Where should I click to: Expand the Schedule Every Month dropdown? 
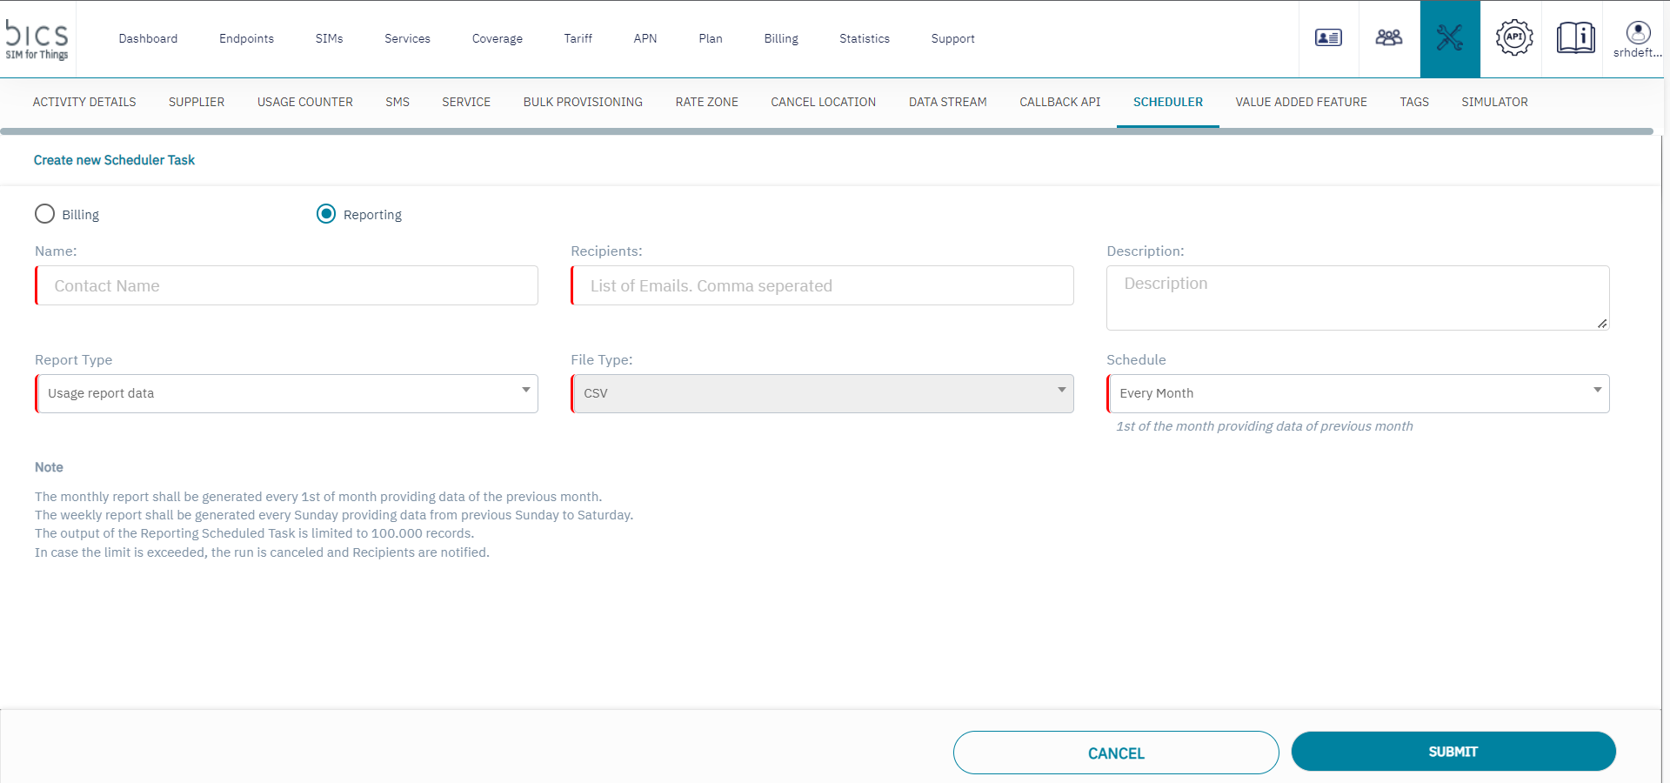tap(1359, 393)
